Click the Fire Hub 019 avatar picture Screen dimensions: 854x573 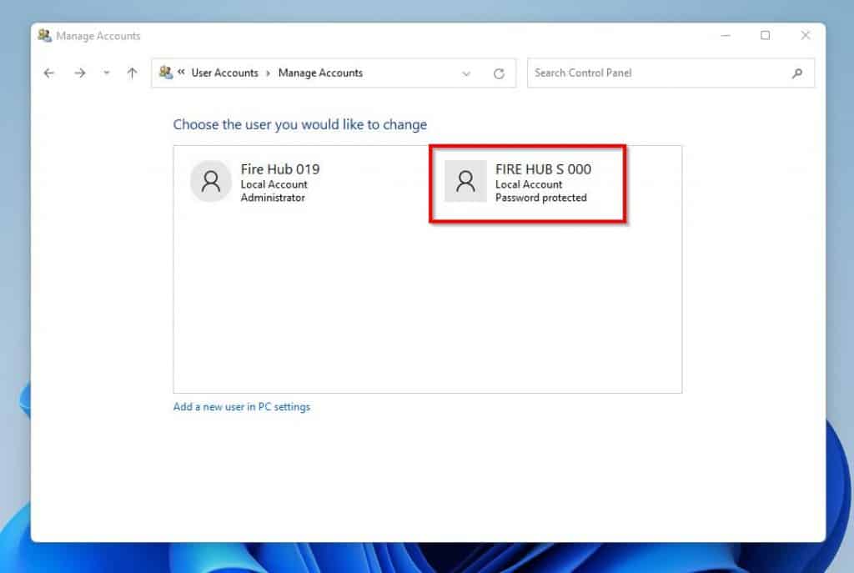[x=211, y=181]
